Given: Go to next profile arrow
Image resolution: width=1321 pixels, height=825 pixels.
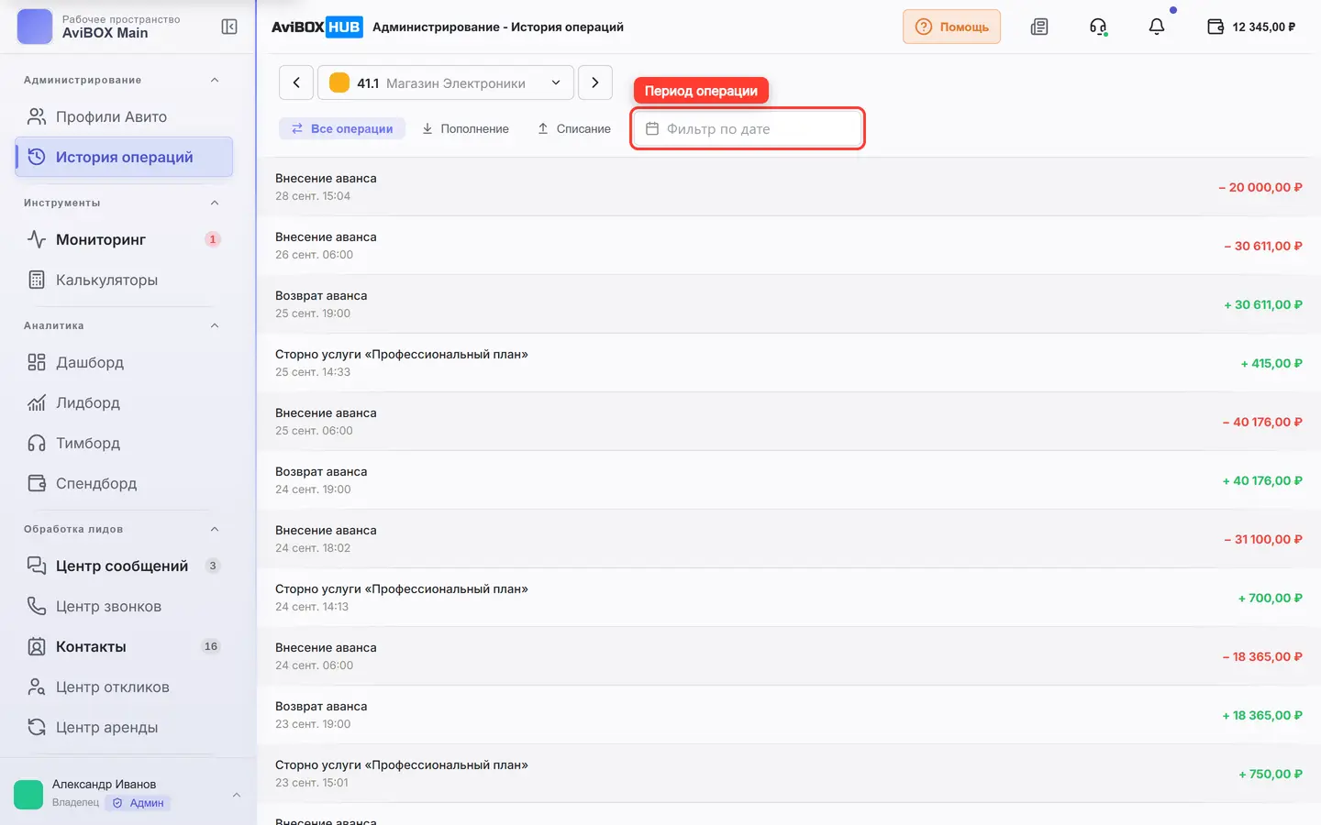Looking at the screenshot, I should point(595,82).
